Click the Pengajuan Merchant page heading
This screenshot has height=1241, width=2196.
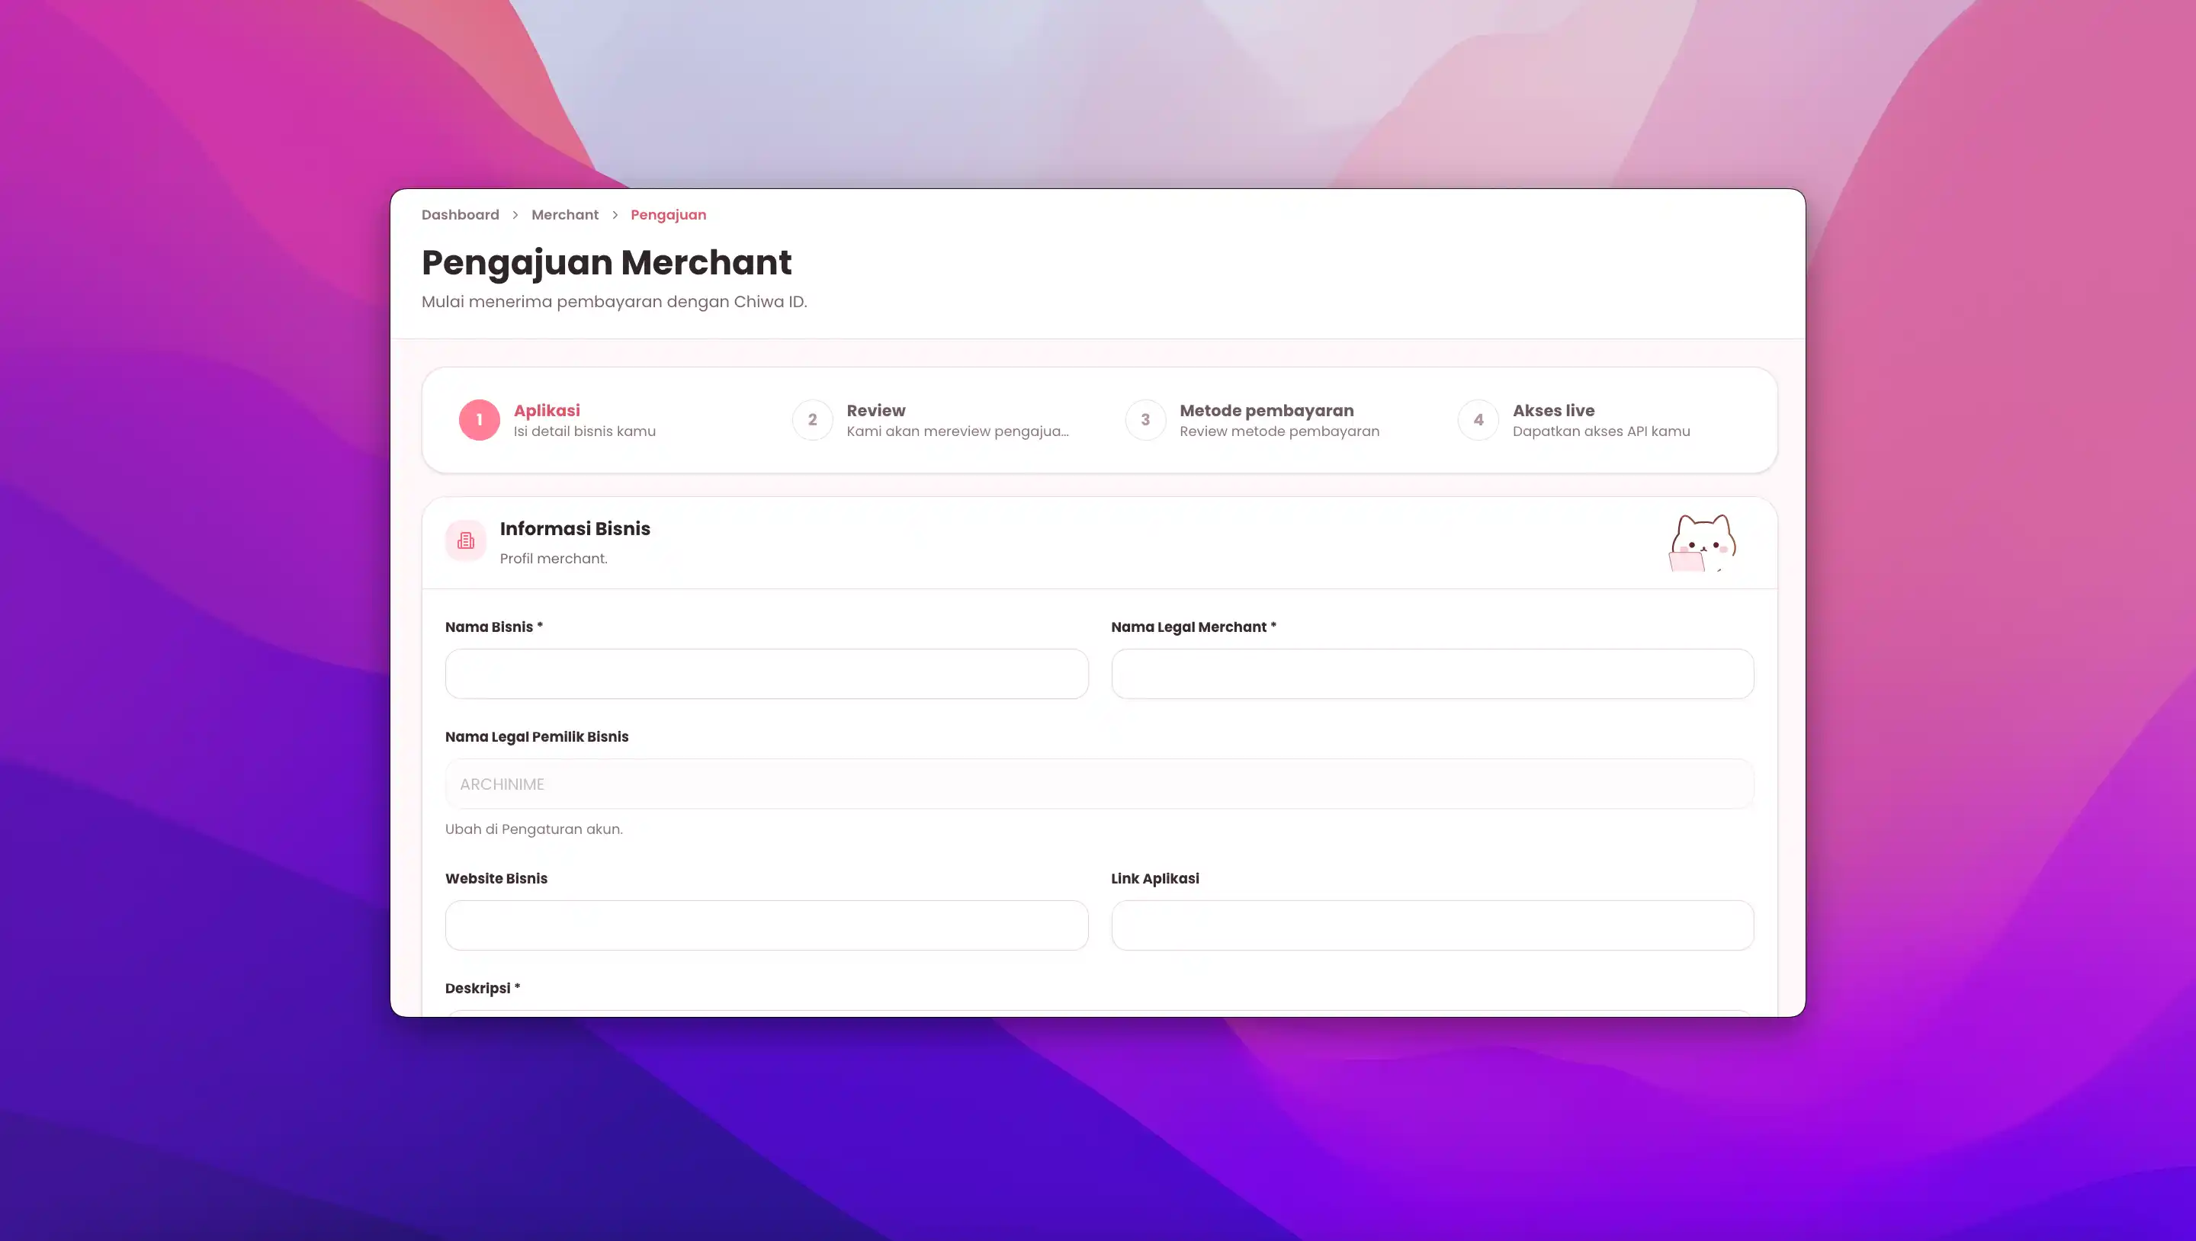[606, 262]
